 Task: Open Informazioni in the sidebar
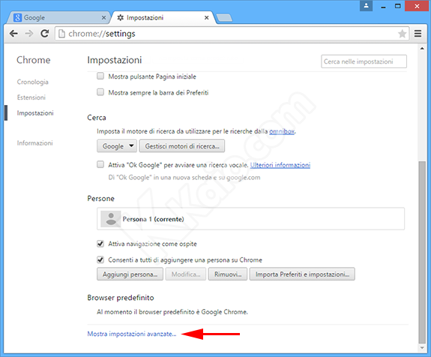tap(35, 143)
